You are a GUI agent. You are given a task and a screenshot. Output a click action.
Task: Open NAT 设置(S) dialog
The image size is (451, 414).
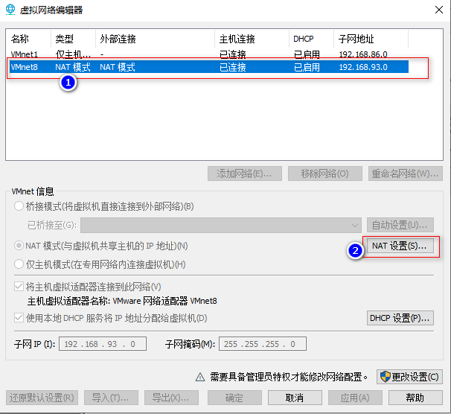(400, 246)
